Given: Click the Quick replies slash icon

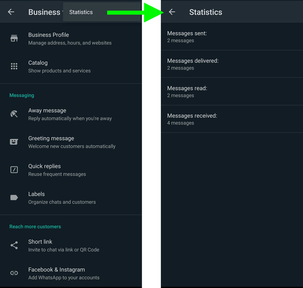Looking at the screenshot, I should [x=14, y=170].
